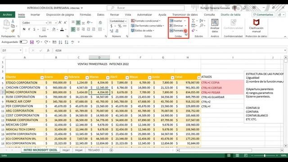
Task: Switch to the Hoja1 sheet tab
Action: pyautogui.click(x=66, y=150)
